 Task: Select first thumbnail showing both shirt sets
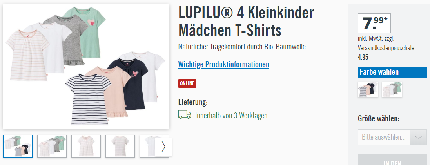(18, 146)
